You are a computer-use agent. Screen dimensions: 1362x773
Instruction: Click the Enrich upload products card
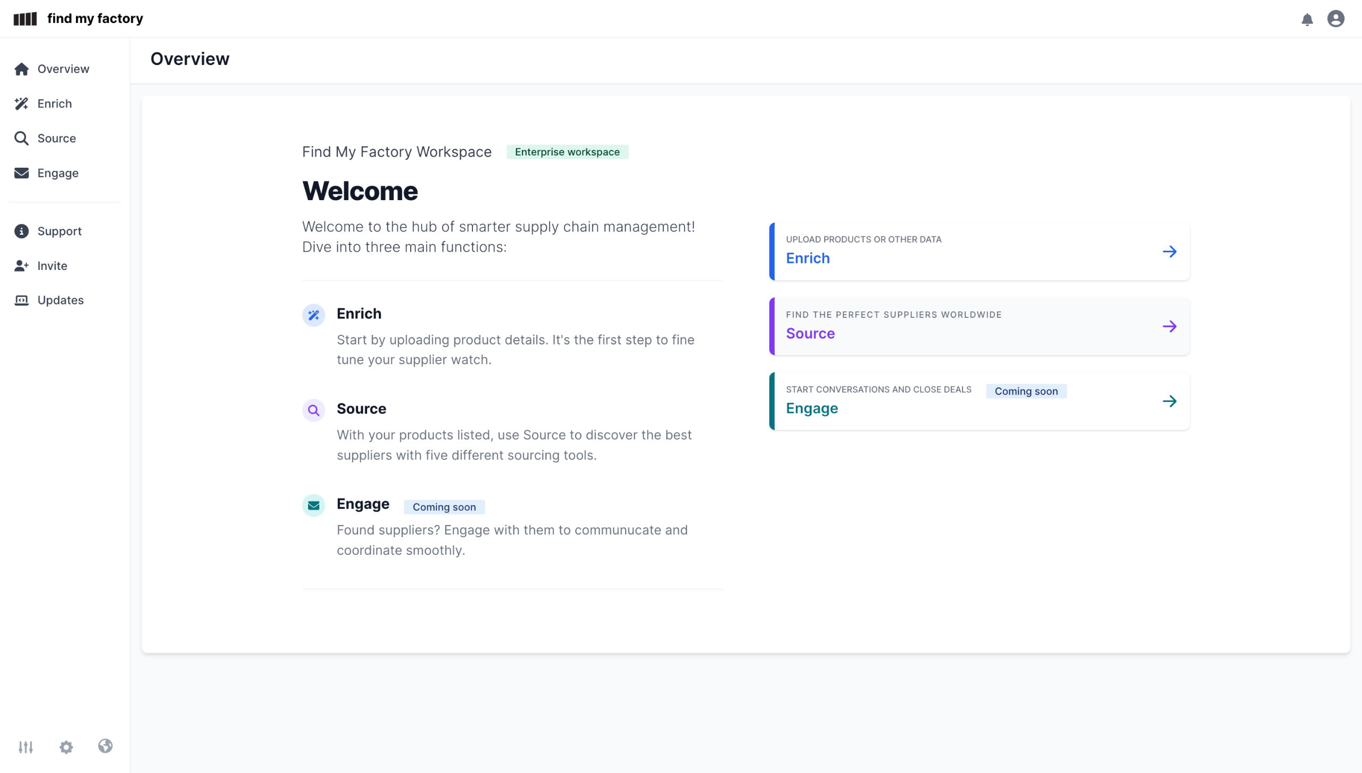tap(979, 251)
